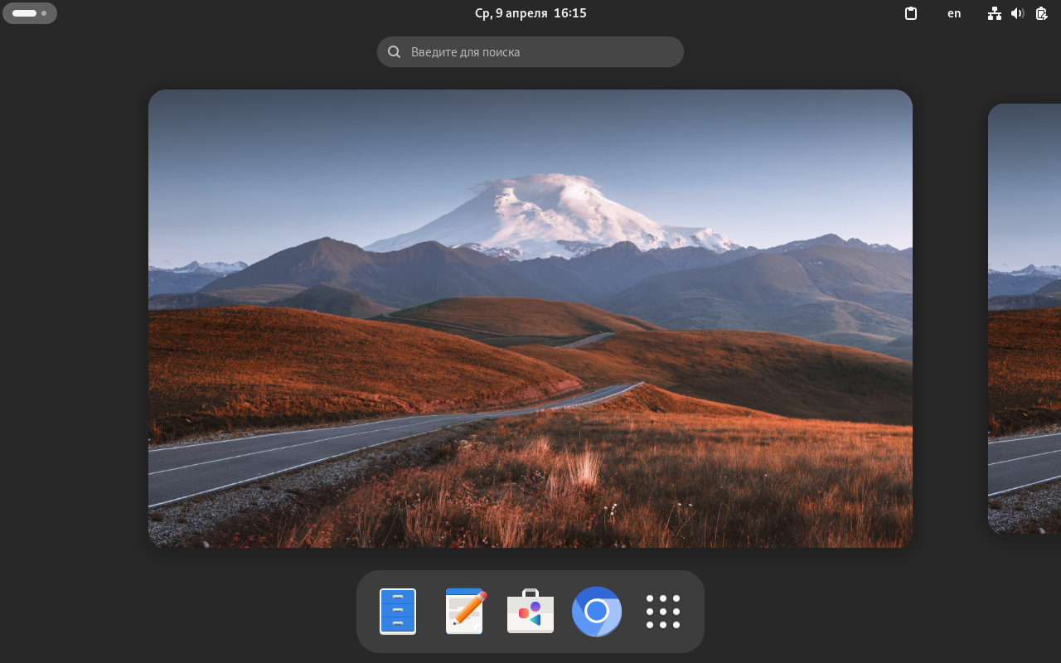Viewport: 1061px width, 663px height.
Task: Show all applications via the nine-dot grid
Action: coord(663,612)
